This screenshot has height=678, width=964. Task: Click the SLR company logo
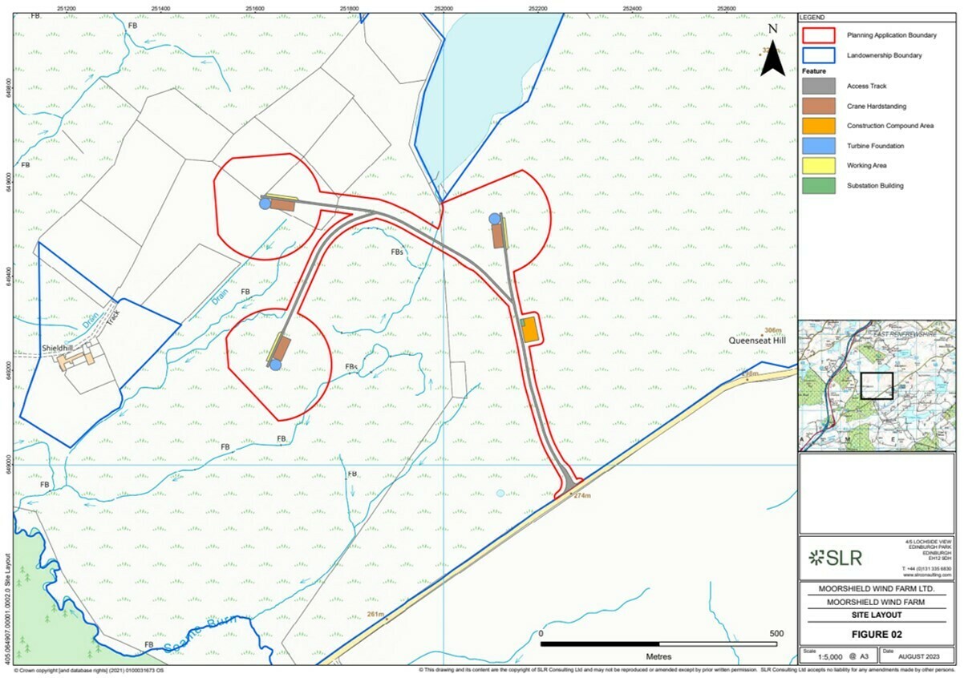(835, 558)
